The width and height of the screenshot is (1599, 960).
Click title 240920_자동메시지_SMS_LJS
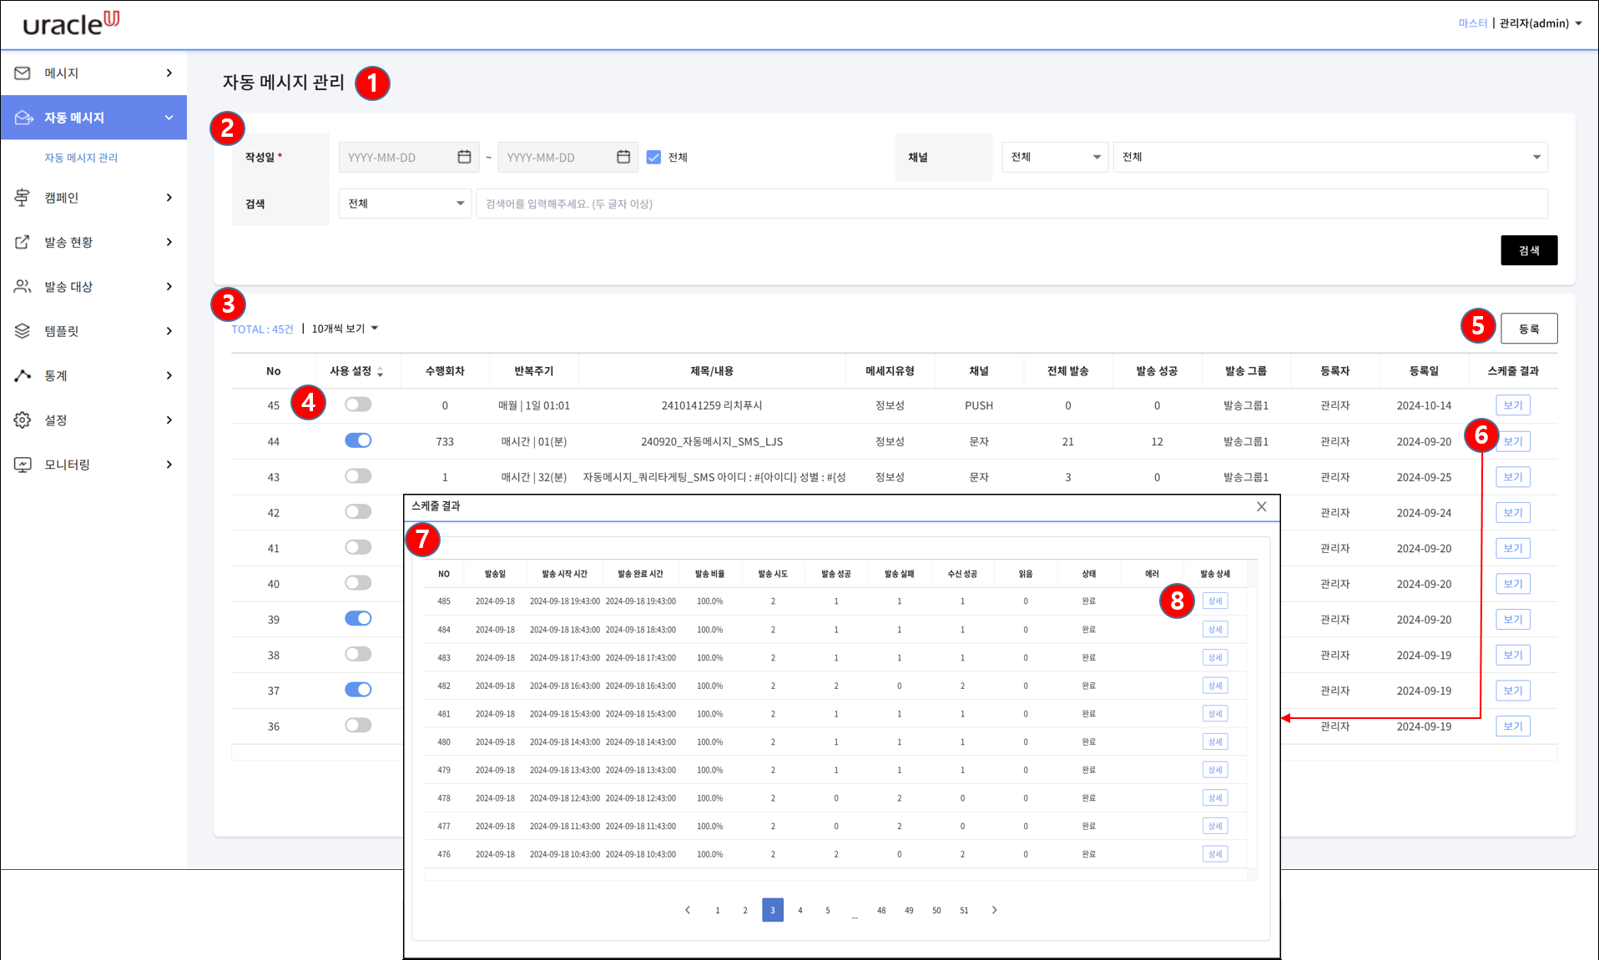712,441
